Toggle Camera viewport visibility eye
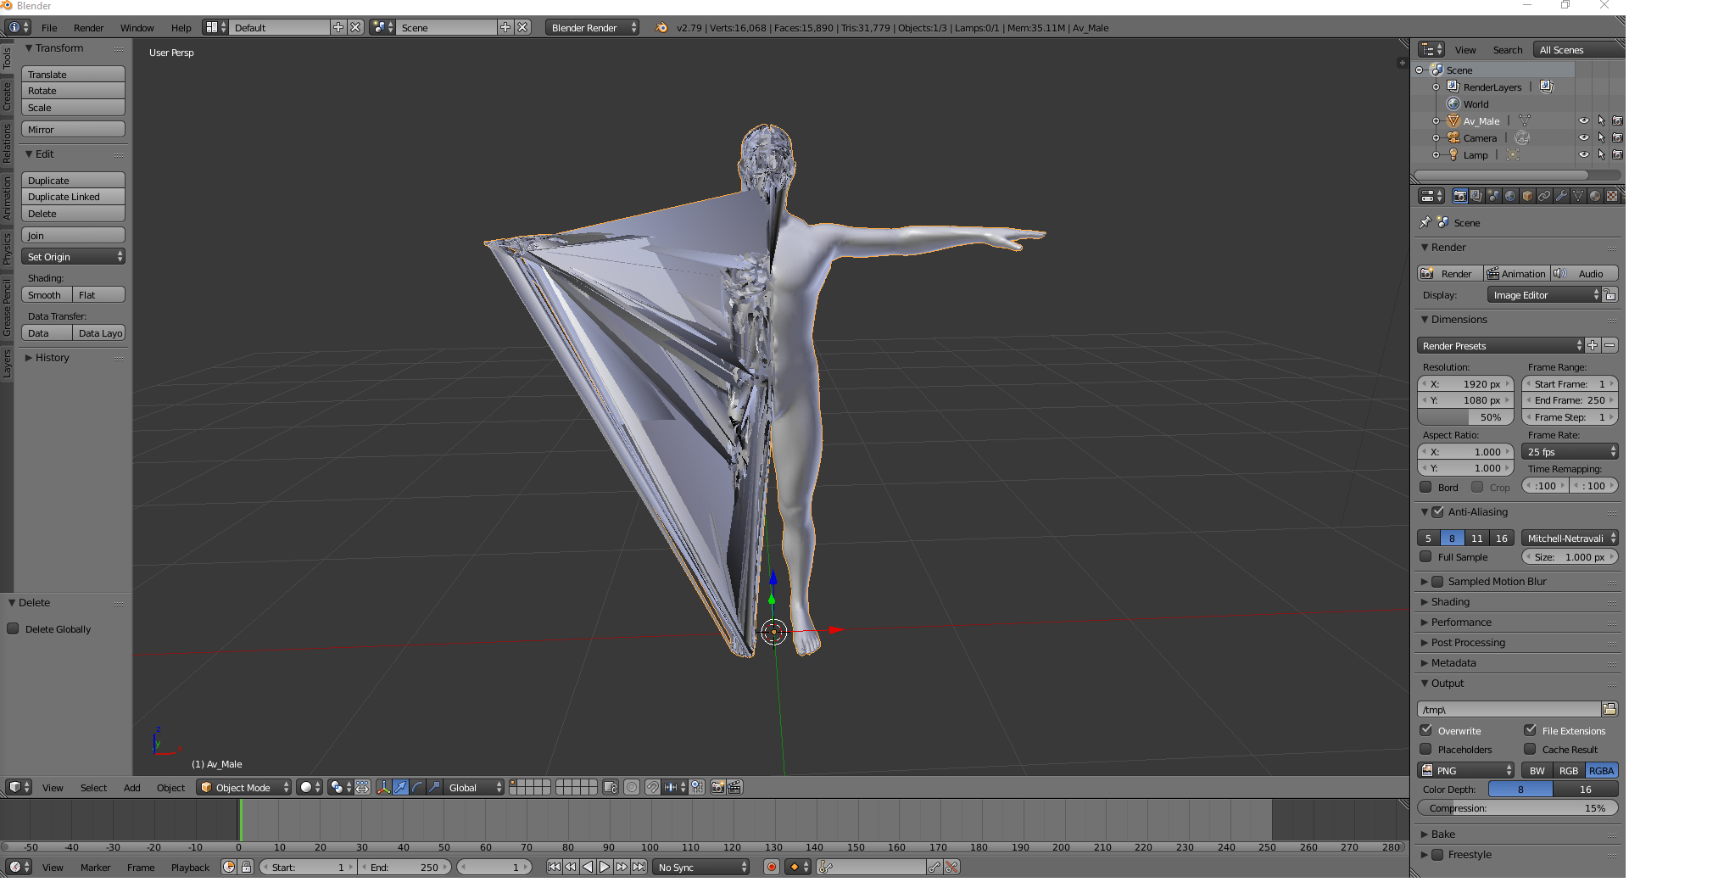Screen dimensions: 1735x882 coord(1583,137)
